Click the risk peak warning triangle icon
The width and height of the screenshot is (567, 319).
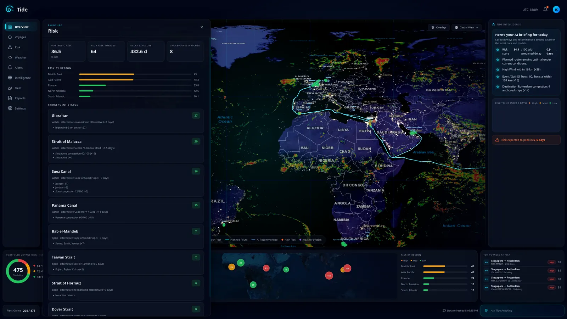(x=497, y=140)
